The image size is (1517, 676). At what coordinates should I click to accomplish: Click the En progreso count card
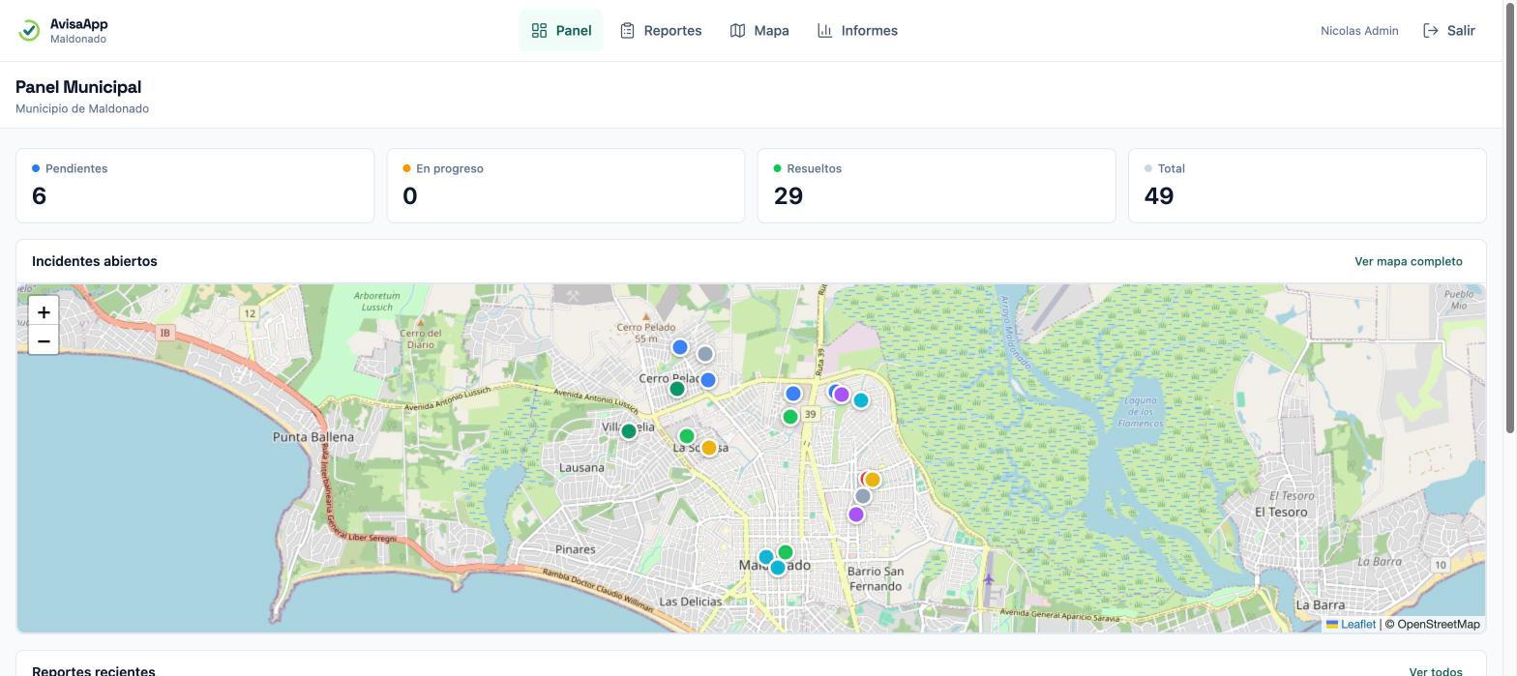tap(566, 186)
